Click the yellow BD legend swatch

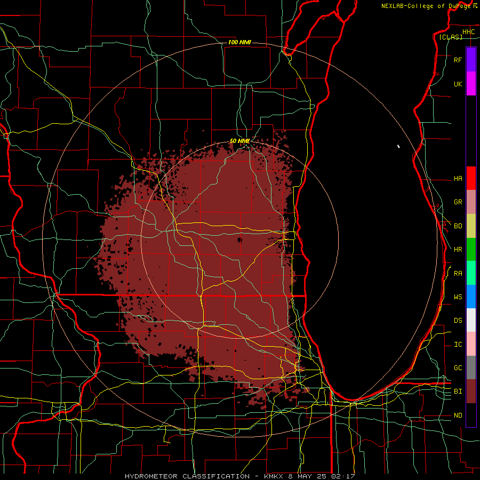(471, 226)
